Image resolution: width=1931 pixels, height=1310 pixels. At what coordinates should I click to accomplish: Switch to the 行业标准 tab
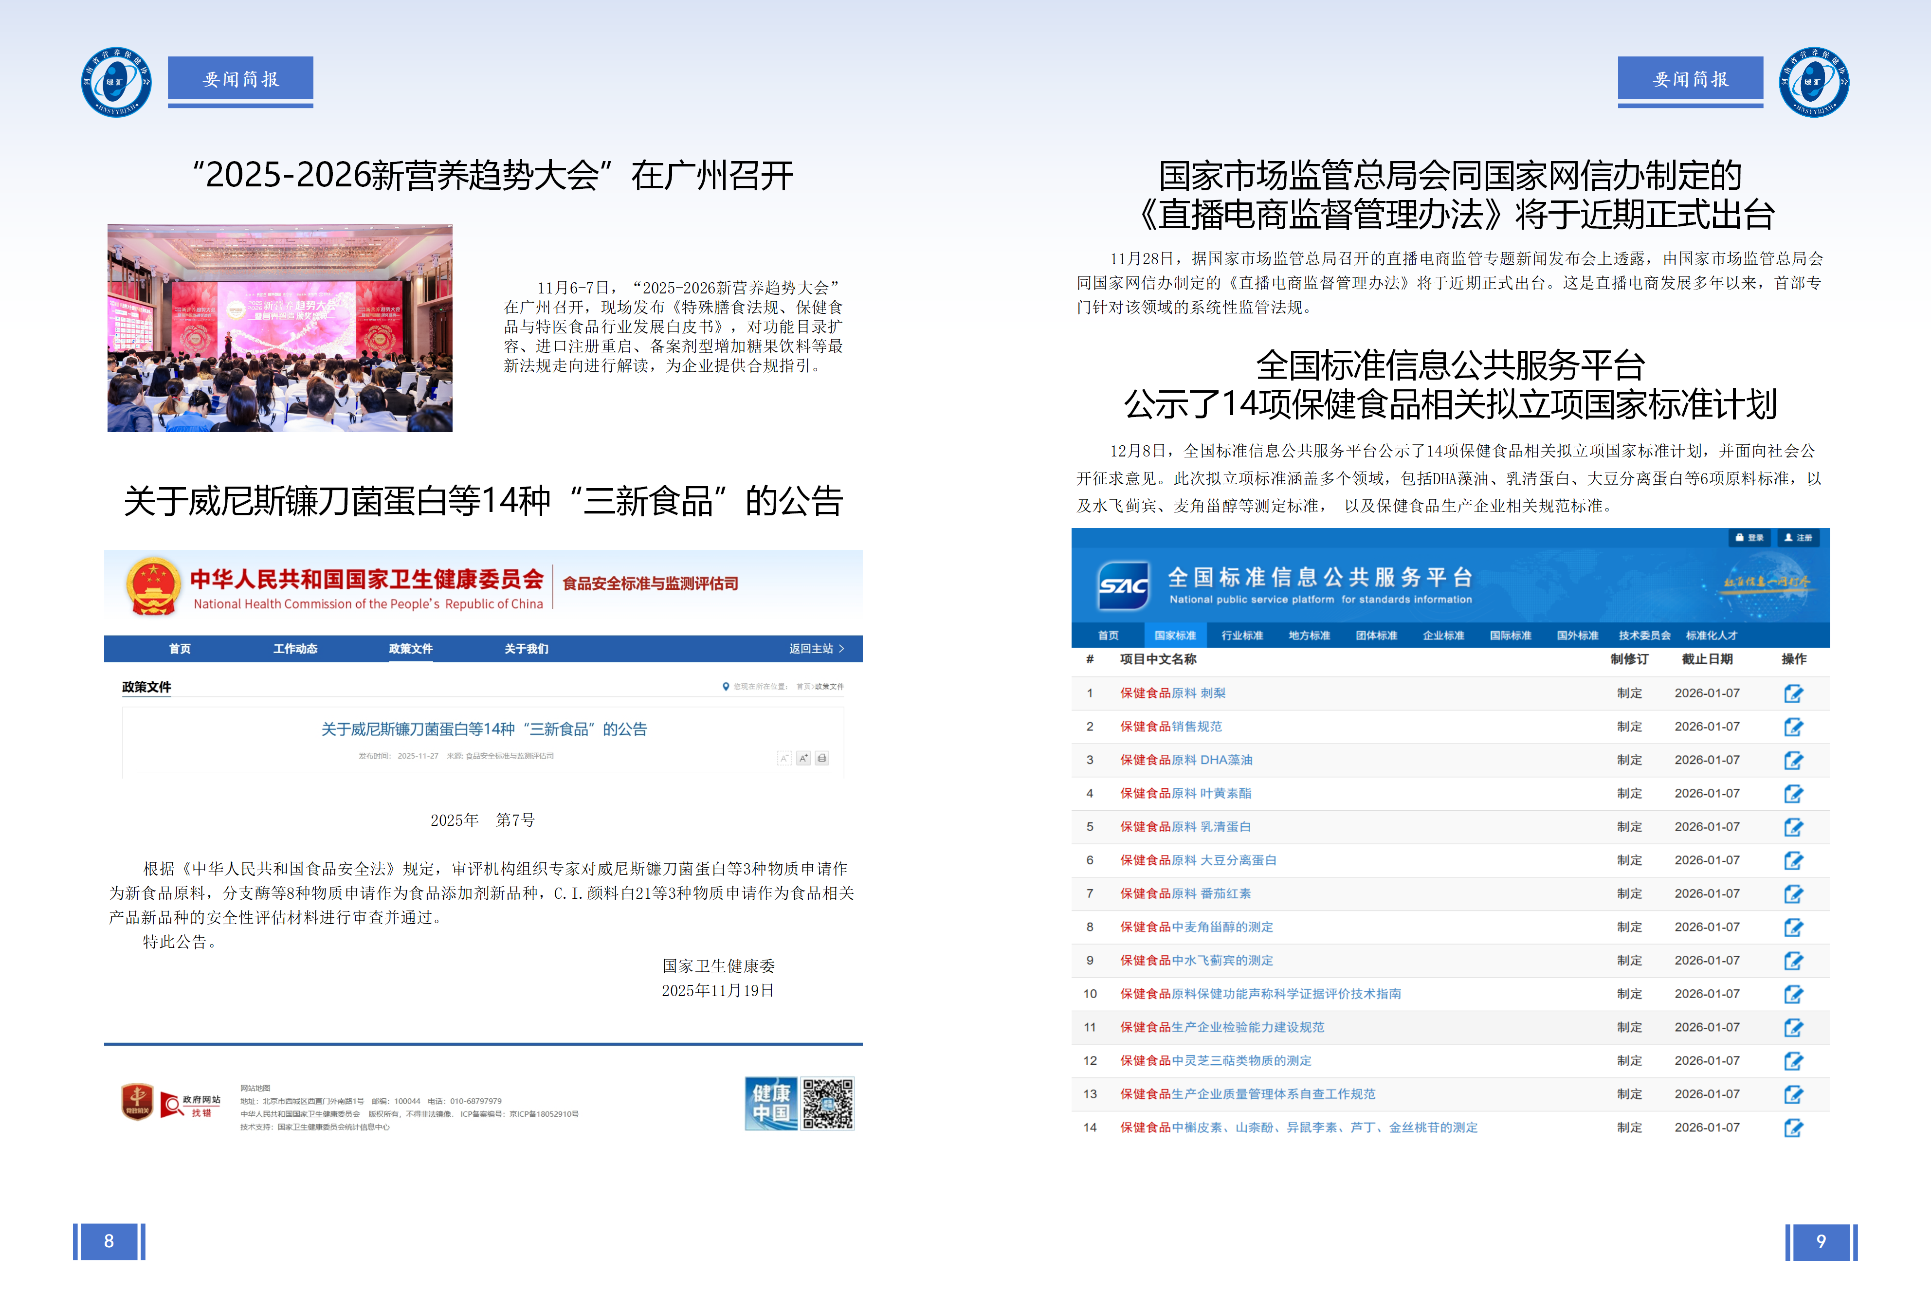[x=1241, y=636]
